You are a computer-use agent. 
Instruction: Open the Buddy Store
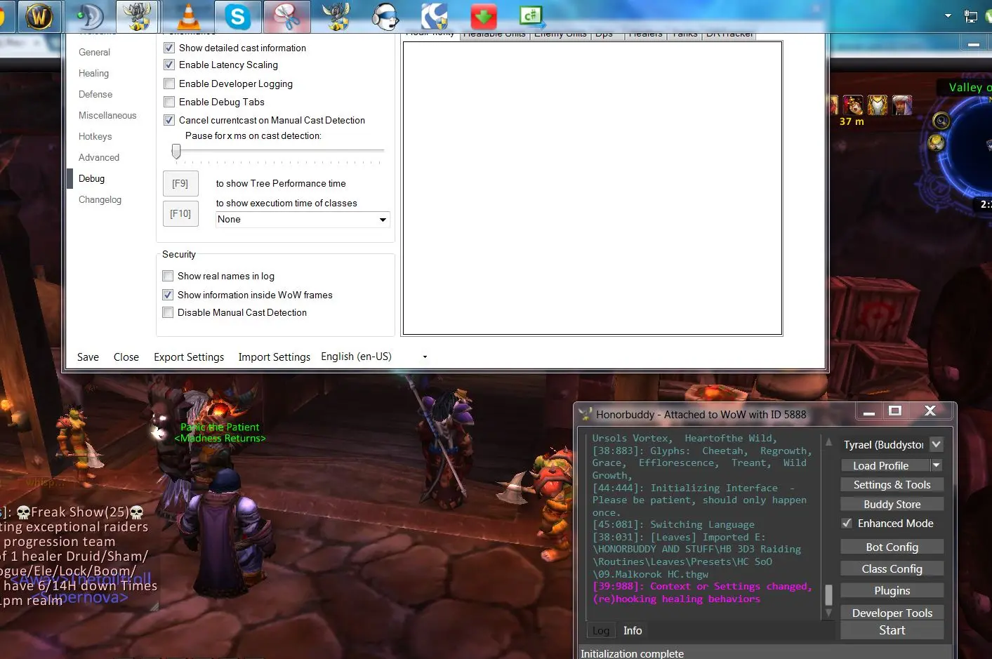[892, 504]
